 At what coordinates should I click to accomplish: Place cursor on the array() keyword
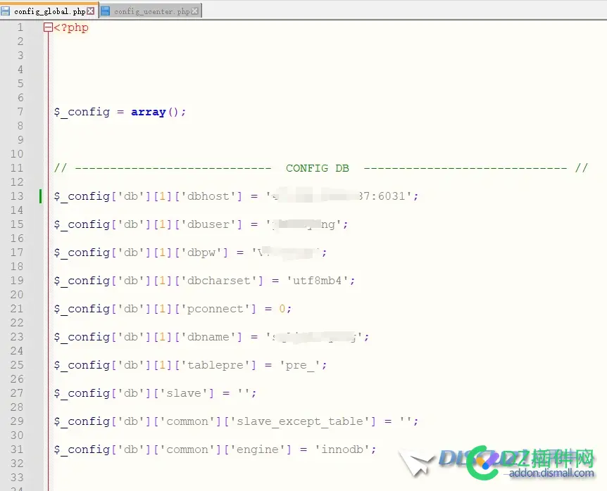coord(148,112)
